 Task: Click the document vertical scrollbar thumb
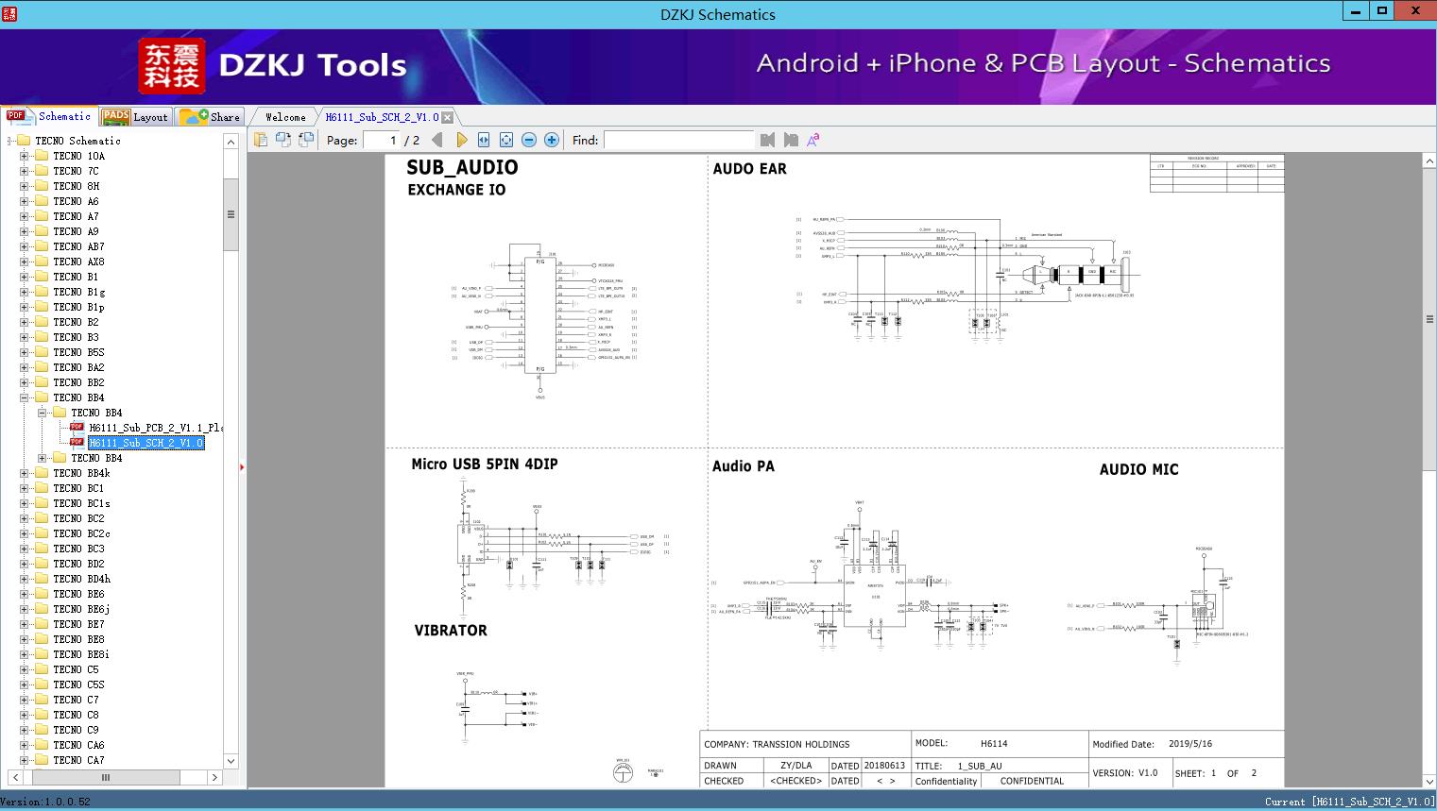pyautogui.click(x=1429, y=319)
